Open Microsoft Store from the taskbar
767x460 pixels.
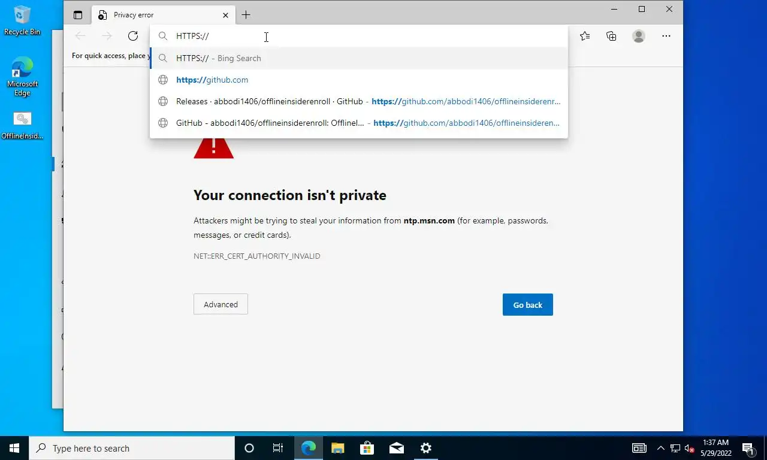367,448
